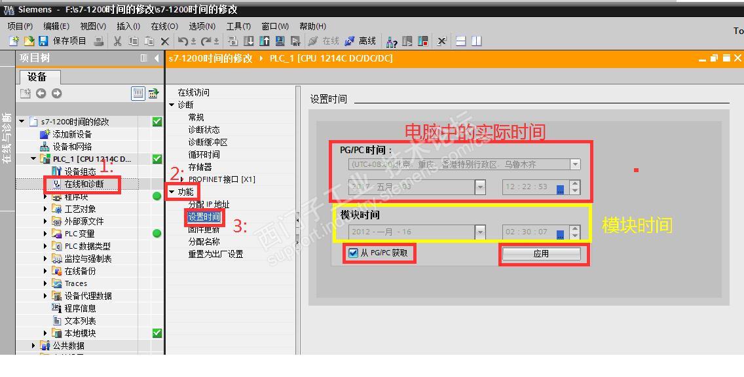Viewport: 744px width, 377px height.
Task: Open the 模块时间 date dropdown arrow
Action: [480, 232]
